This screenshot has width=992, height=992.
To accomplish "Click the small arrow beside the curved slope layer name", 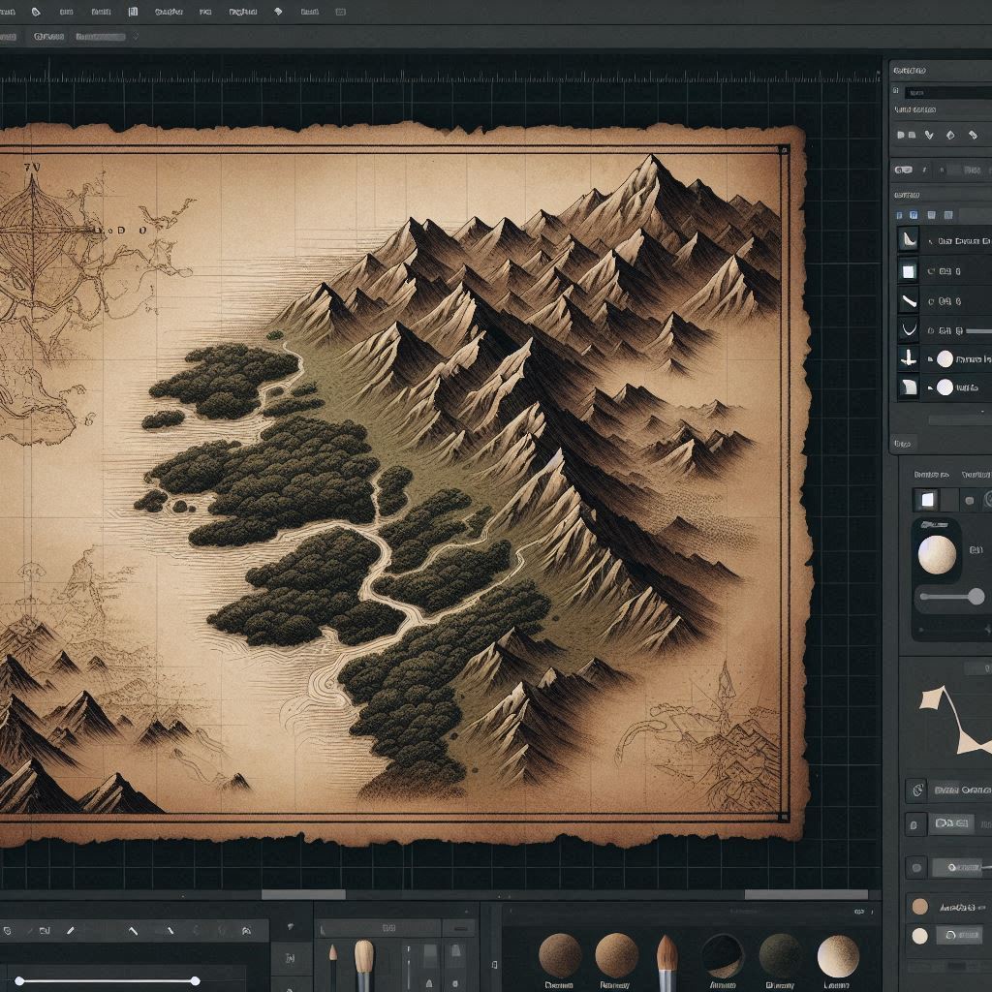I will pyautogui.click(x=930, y=241).
